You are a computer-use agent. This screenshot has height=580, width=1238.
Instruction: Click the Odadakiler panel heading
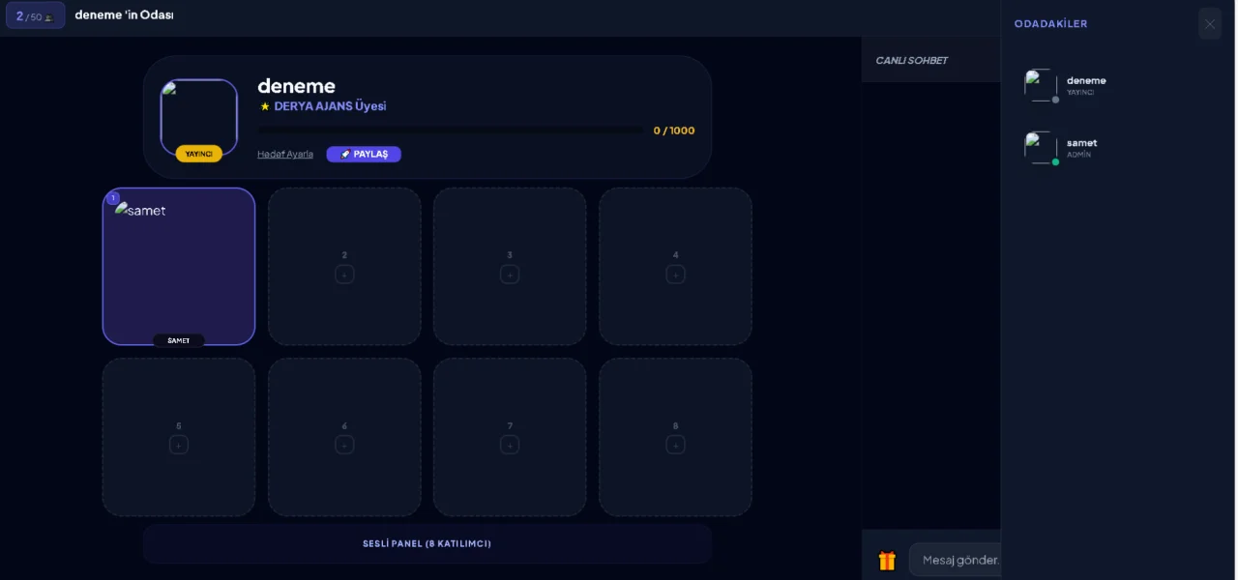[1051, 24]
